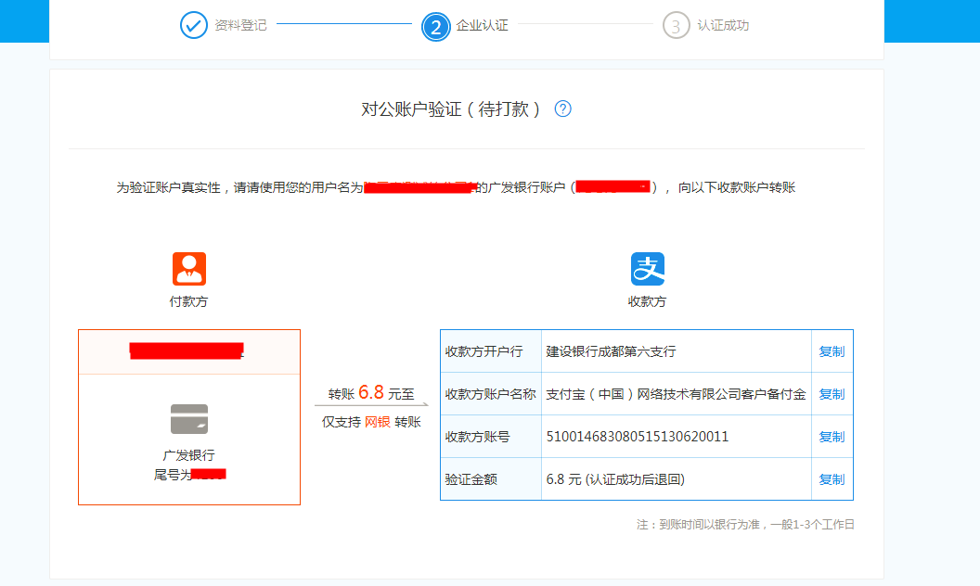The image size is (980, 586).
Task: Select the 认证成功 step label
Action: point(723,25)
